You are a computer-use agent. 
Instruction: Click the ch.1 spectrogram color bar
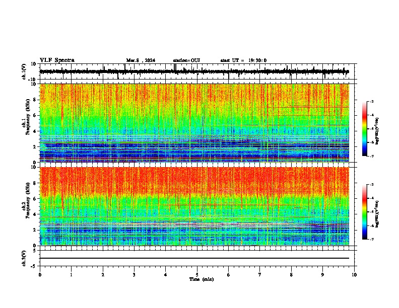[x=365, y=129]
